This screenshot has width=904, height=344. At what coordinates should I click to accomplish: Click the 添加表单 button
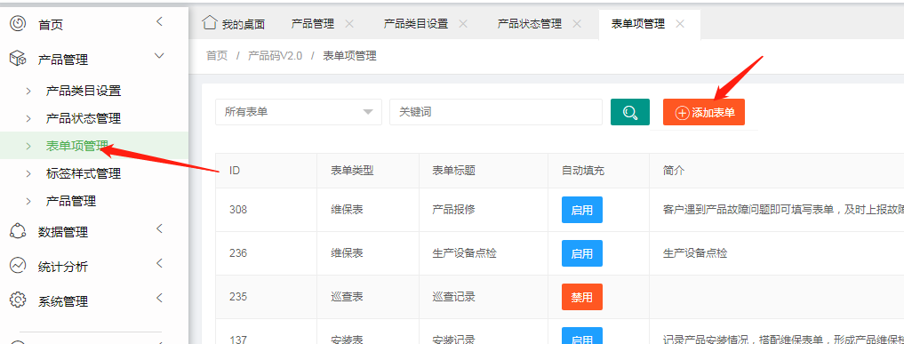(703, 112)
